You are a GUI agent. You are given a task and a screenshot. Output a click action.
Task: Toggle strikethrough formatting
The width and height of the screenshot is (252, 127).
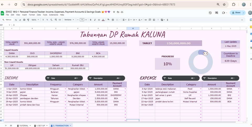tap(99, 20)
